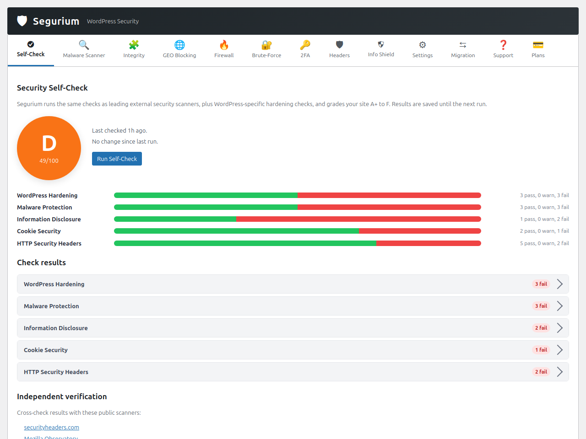The height and width of the screenshot is (439, 586).
Task: Click 'No change since last run.' text
Action: coord(125,142)
